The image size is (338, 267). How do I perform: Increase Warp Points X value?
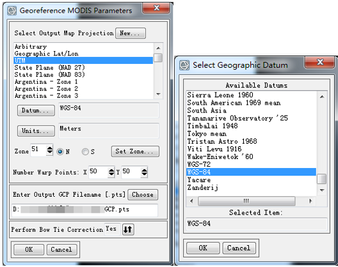coord(111,170)
